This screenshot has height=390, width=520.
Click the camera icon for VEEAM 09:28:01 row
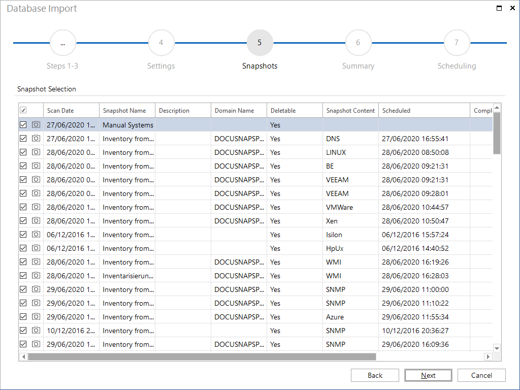tap(36, 193)
